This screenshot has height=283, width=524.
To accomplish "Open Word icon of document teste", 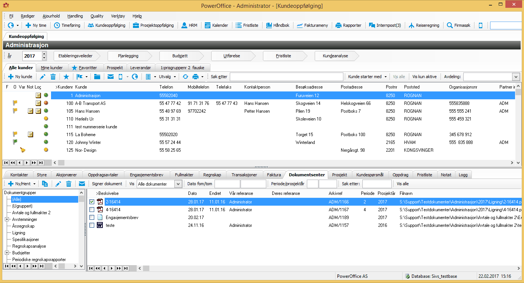I will [x=100, y=225].
